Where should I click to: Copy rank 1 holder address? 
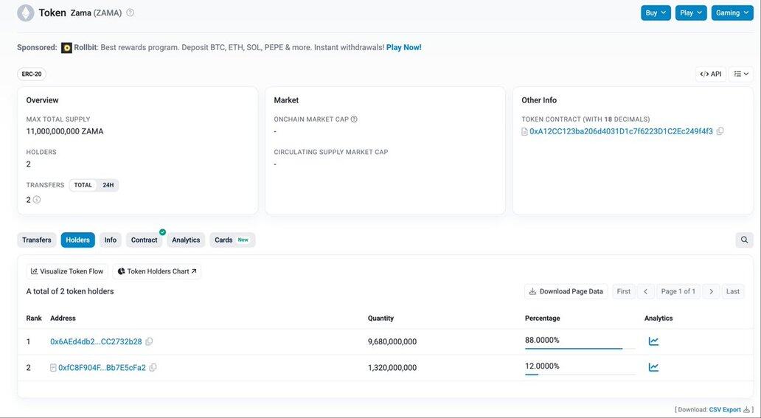(149, 341)
